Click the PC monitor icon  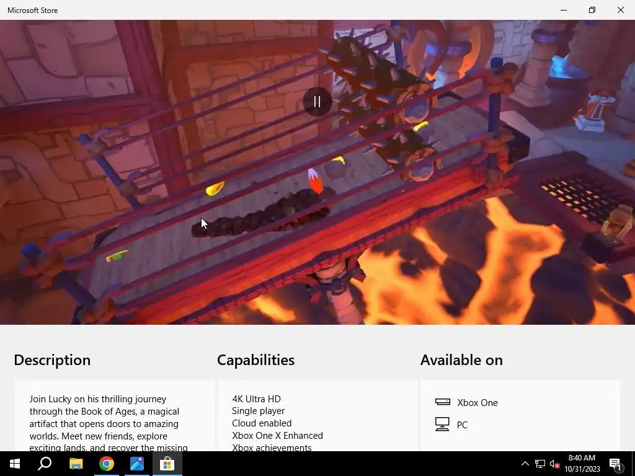[x=442, y=424]
